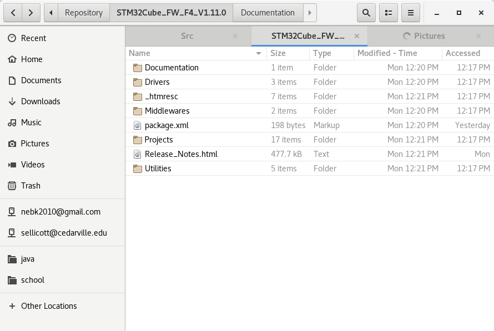The width and height of the screenshot is (494, 331).
Task: Click the Pictures camera icon in sidebar
Action: pos(12,144)
